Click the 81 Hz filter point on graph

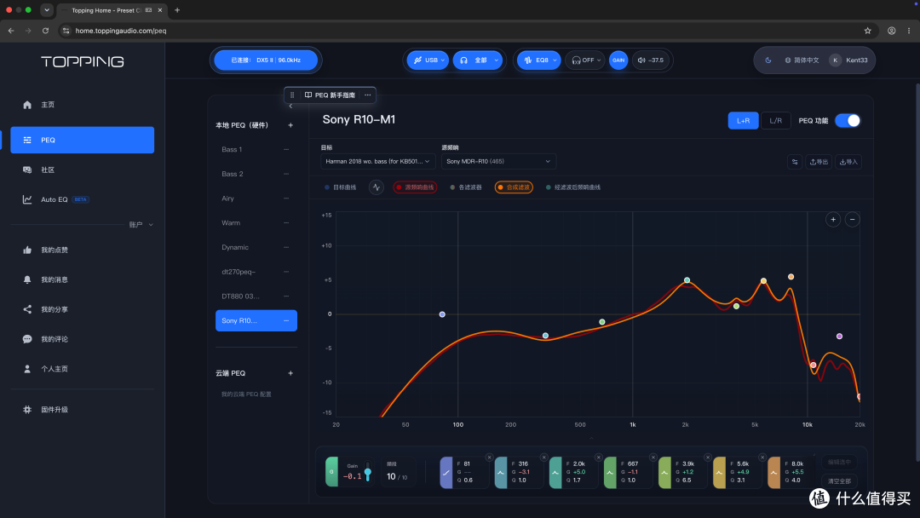pyautogui.click(x=442, y=314)
